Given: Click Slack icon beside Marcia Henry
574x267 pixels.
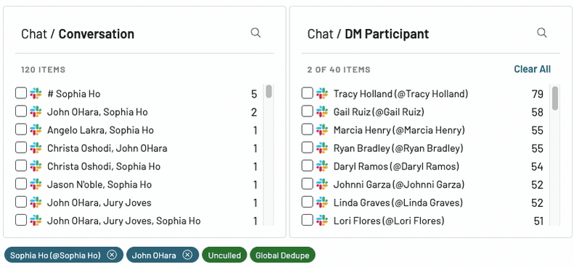Looking at the screenshot, I should click(322, 130).
